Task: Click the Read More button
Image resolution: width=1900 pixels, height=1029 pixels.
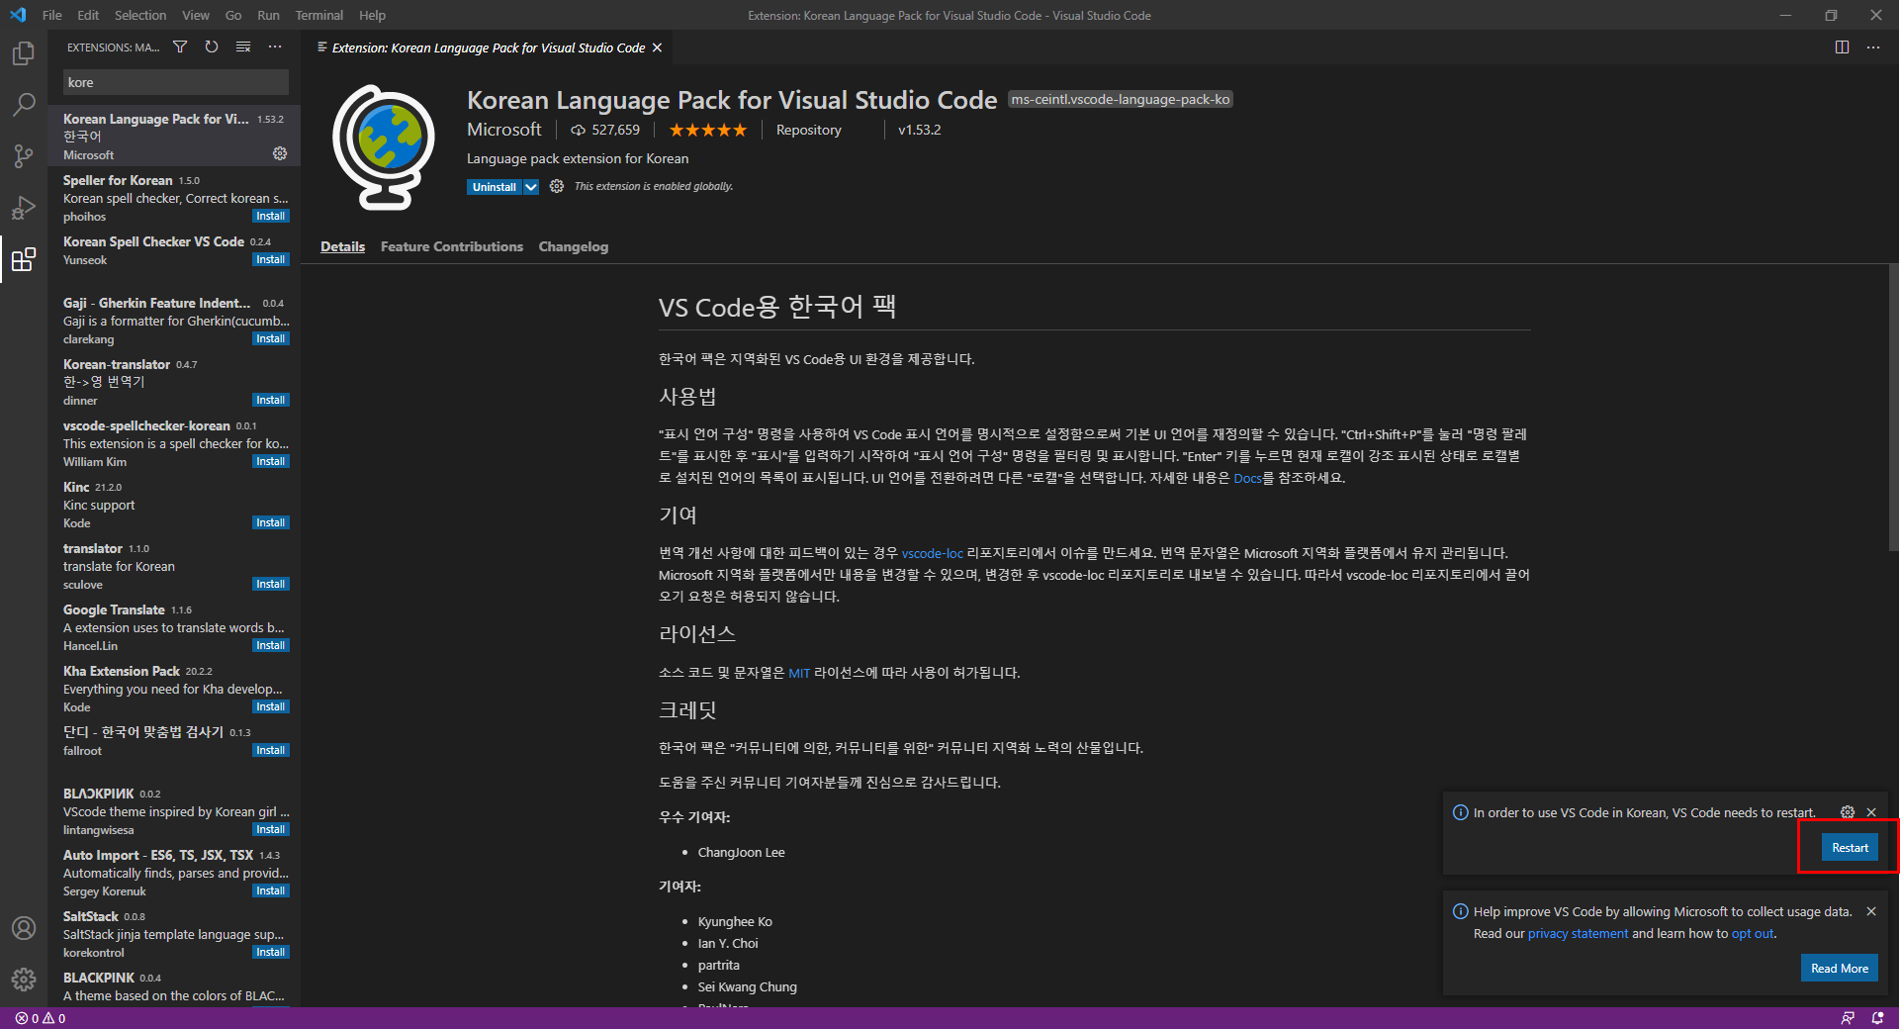Action: (x=1840, y=968)
